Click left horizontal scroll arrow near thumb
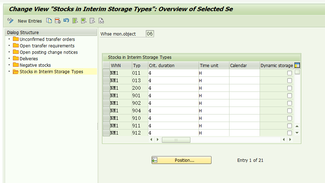The width and height of the screenshot is (325, 183). (151, 140)
